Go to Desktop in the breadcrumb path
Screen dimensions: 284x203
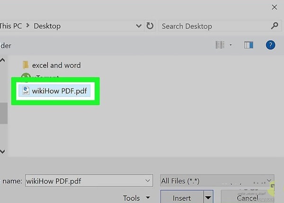tap(47, 26)
